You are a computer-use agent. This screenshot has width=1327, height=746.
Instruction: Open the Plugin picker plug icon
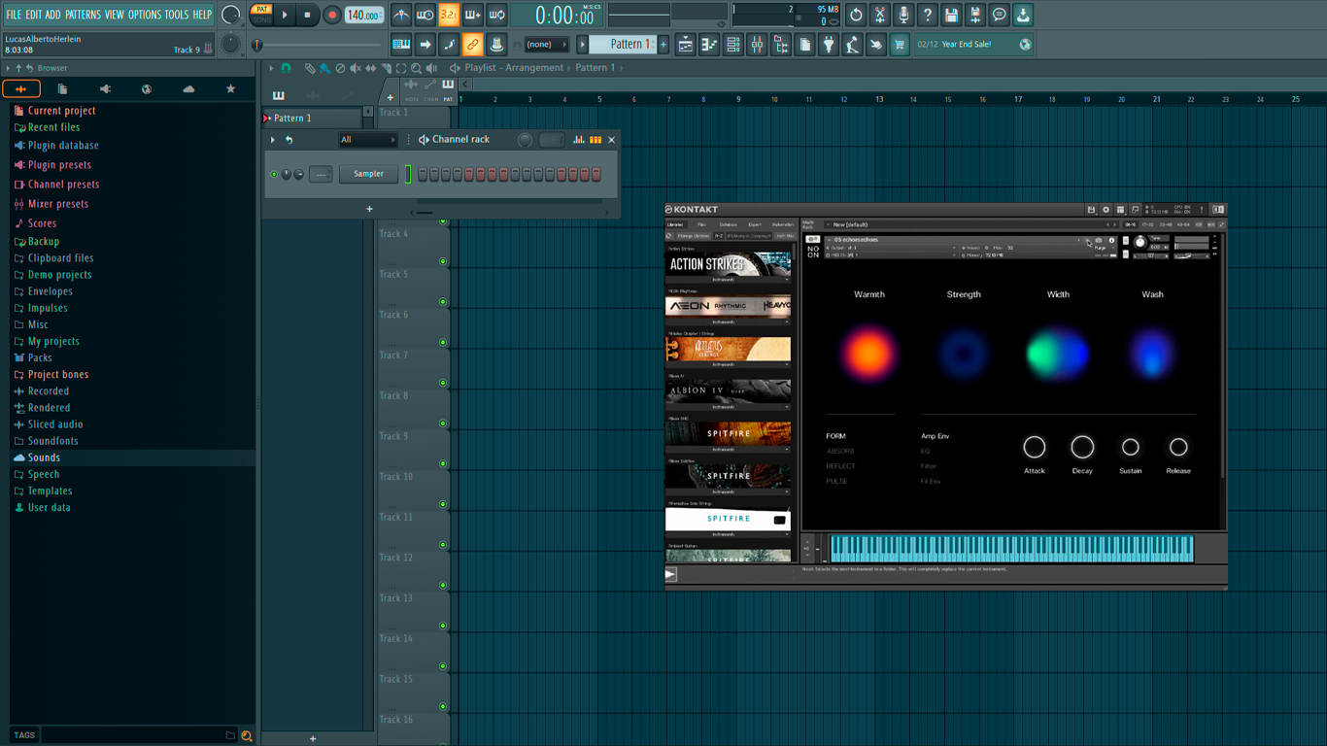829,45
